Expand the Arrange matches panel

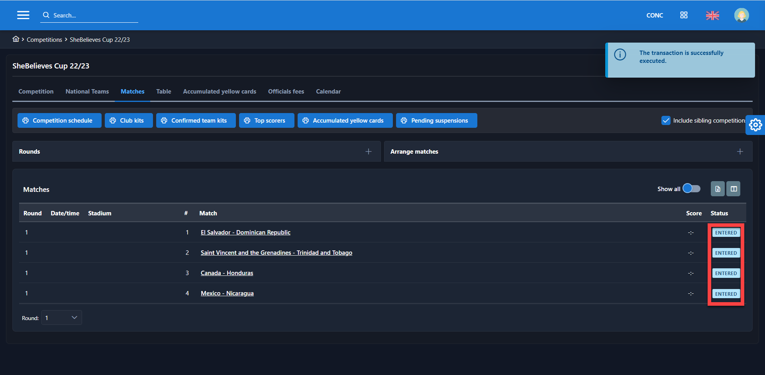[740, 152]
